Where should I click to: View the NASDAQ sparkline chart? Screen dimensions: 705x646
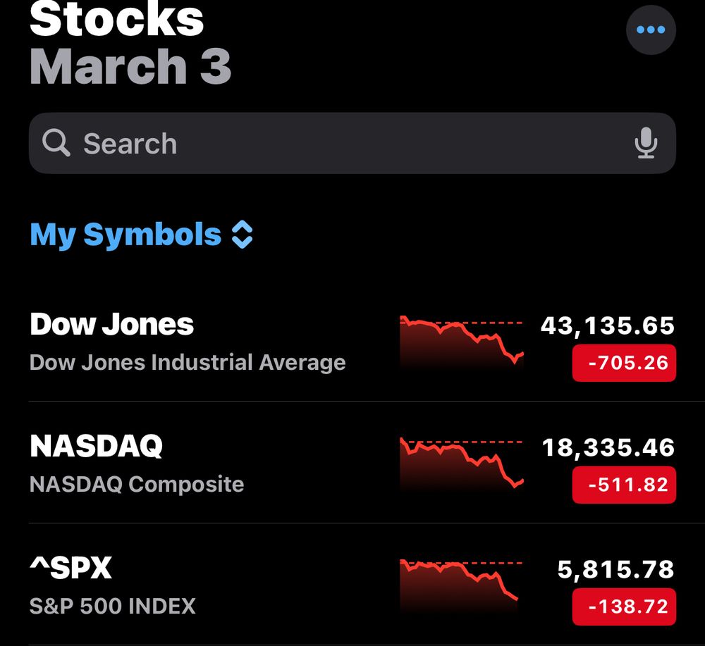point(461,465)
